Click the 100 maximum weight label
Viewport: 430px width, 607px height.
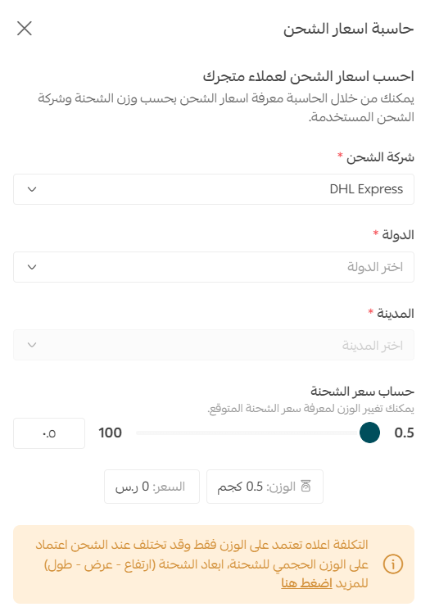click(x=110, y=433)
